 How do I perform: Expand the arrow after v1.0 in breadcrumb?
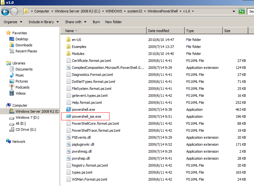coord(193,11)
